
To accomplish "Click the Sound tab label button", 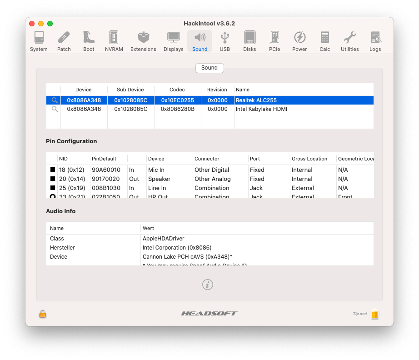I will pos(209,68).
